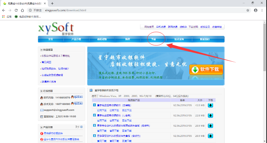Open 在线付款及视频教程 sidebar link
Viewport: 267px width, 143px height.
coord(52,75)
